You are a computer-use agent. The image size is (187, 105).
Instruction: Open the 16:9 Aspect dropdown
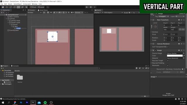click(113, 13)
